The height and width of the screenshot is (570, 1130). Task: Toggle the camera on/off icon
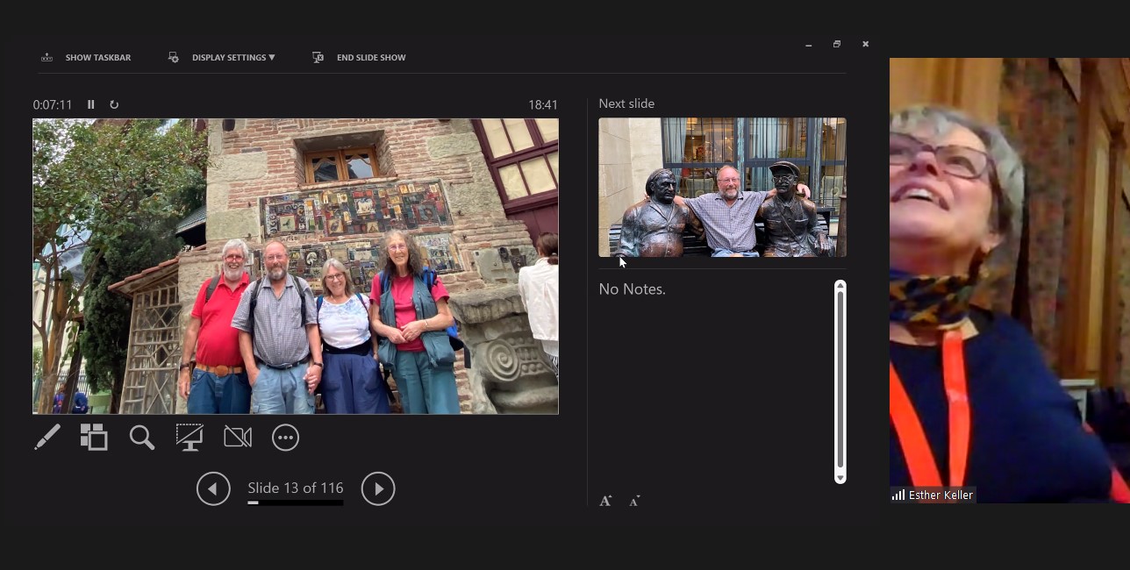pos(238,437)
